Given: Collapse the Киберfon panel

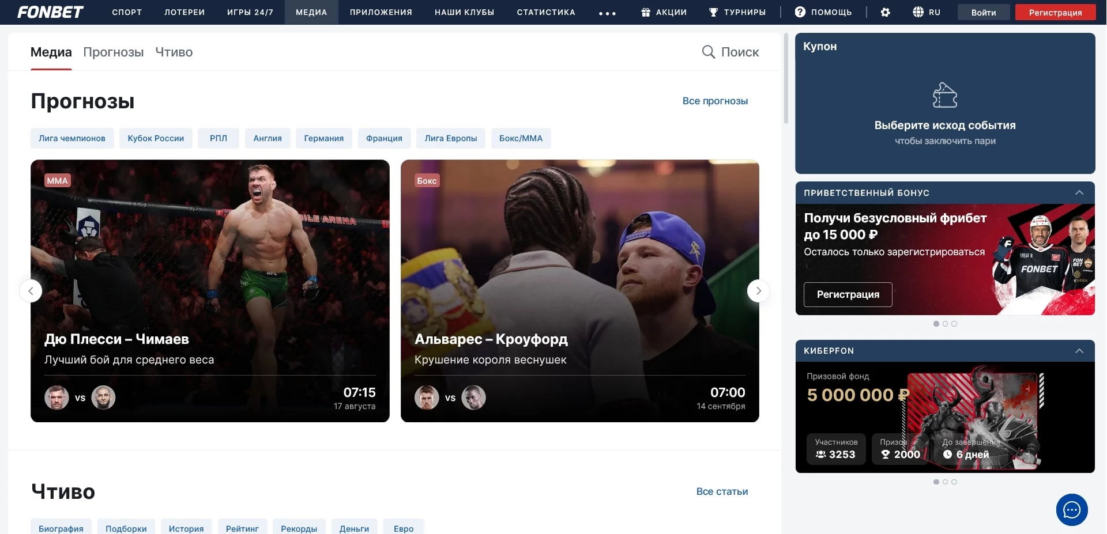Looking at the screenshot, I should [1079, 351].
